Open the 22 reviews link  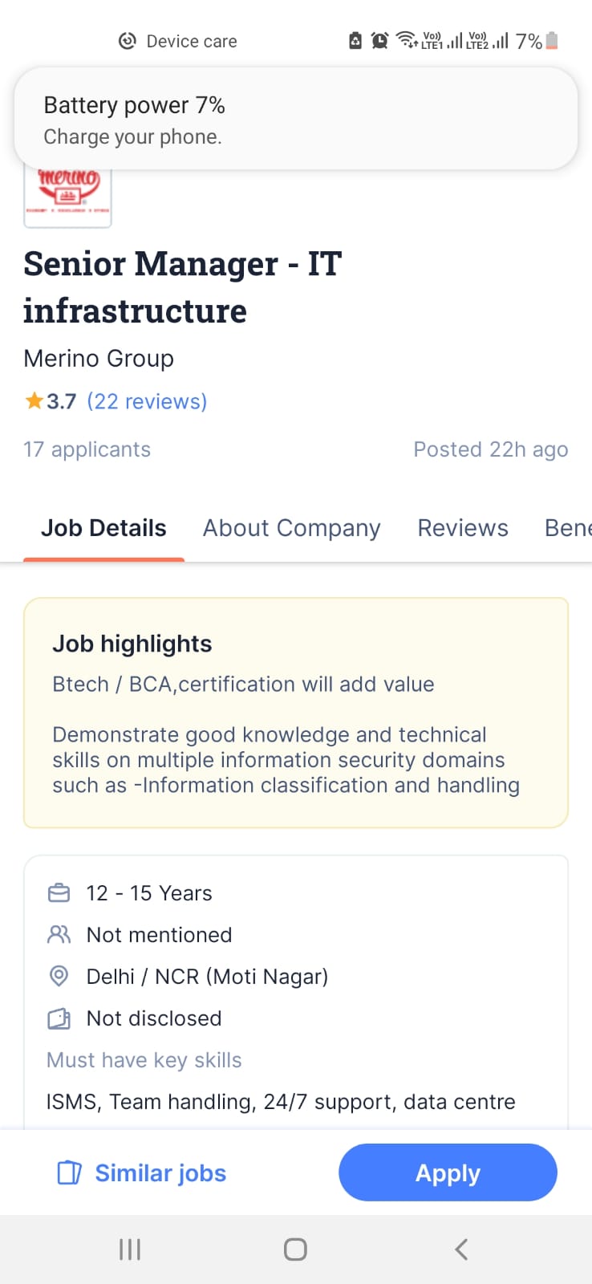pyautogui.click(x=147, y=401)
